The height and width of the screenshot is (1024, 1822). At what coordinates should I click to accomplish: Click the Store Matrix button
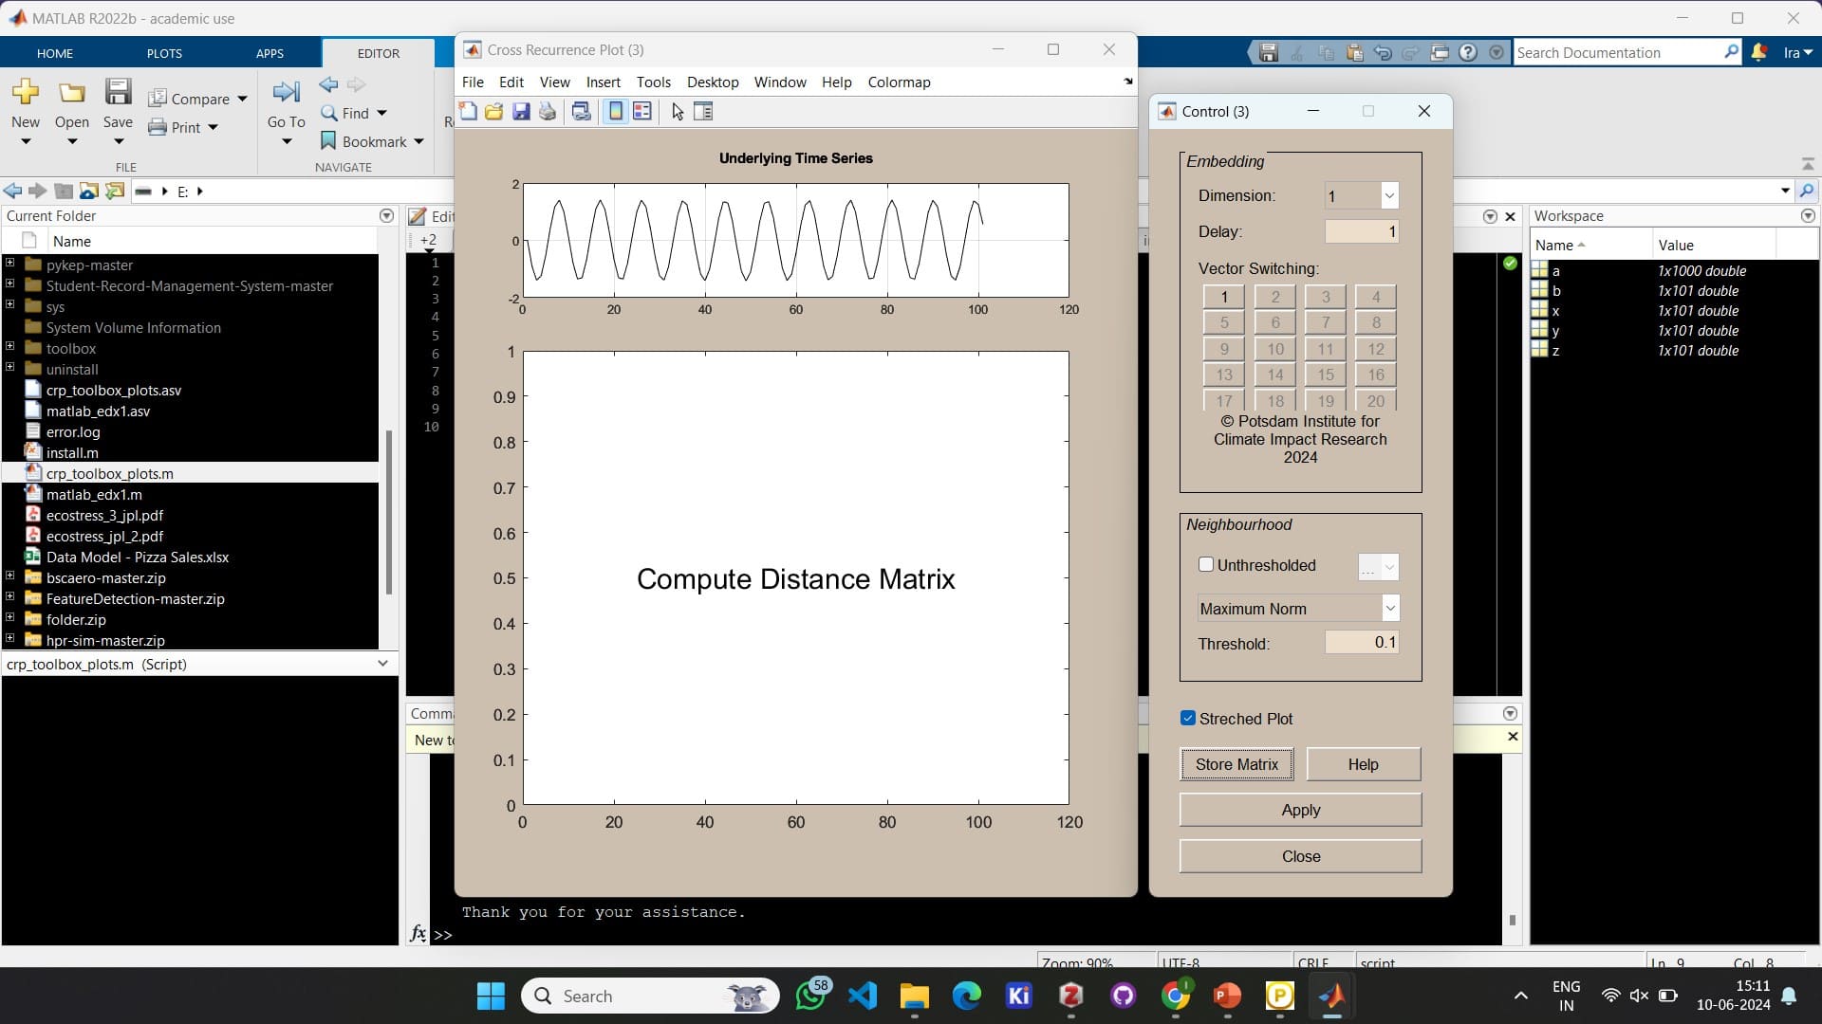coord(1236,764)
